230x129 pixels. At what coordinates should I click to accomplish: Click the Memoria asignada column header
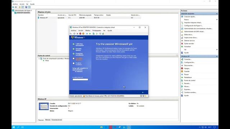(x=85, y=15)
